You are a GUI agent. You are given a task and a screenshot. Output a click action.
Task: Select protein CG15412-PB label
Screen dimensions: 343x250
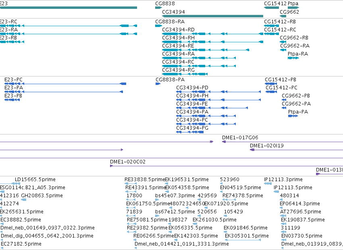click(x=281, y=80)
